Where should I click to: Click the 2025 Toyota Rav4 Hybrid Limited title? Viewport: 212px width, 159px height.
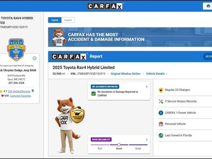pyautogui.click(x=83, y=67)
